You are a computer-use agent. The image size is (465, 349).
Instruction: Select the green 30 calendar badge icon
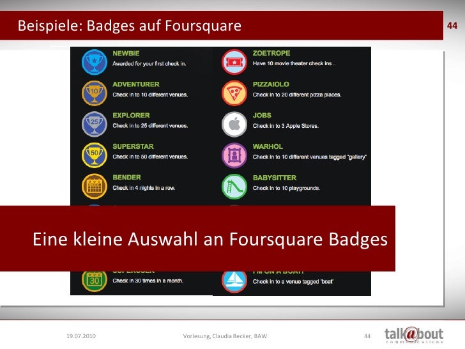tap(95, 281)
